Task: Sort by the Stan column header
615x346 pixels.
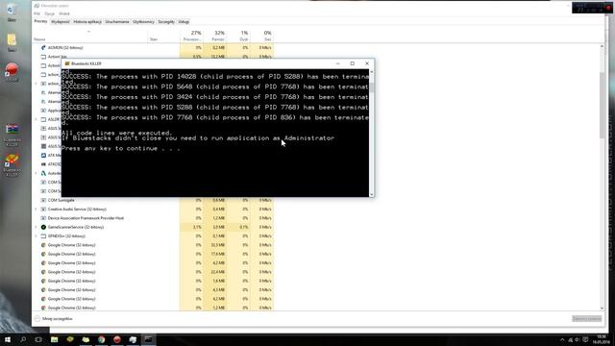Action: tap(163, 36)
